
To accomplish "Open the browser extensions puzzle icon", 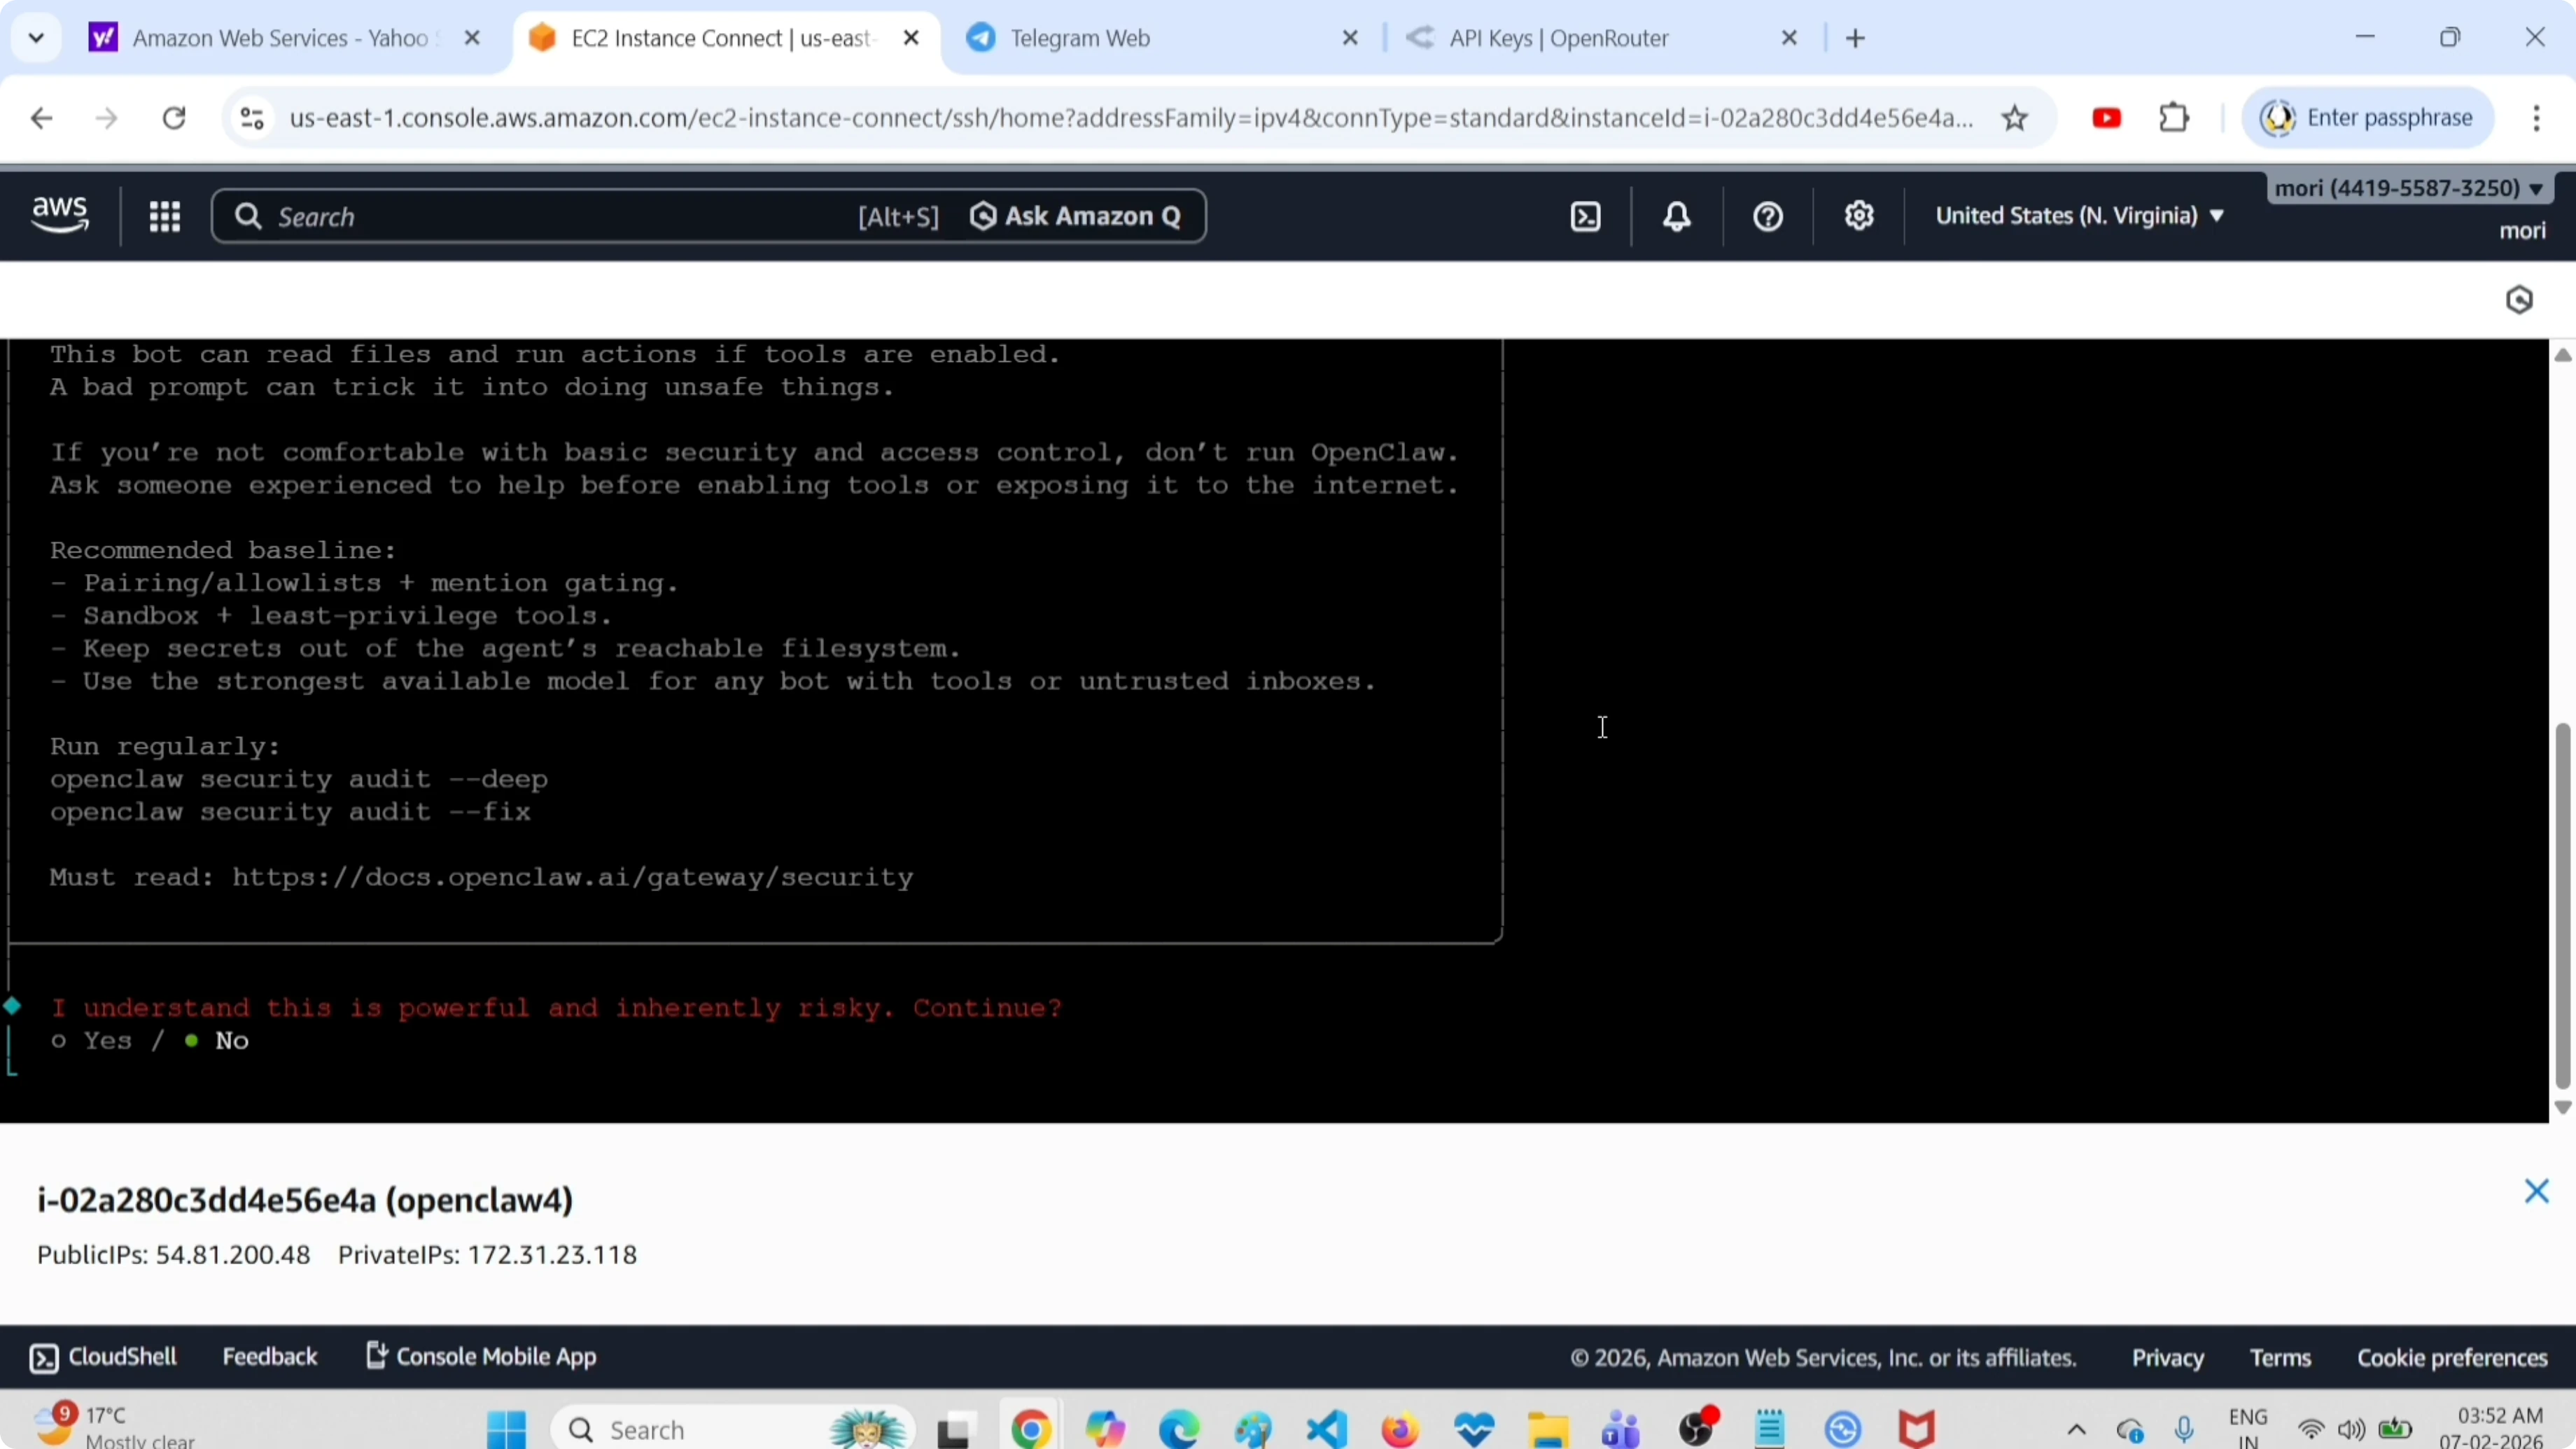I will (2174, 118).
